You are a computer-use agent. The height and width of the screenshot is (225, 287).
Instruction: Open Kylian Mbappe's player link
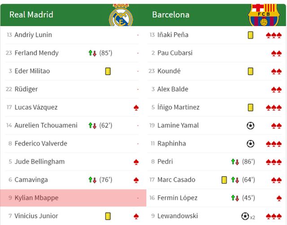36,198
